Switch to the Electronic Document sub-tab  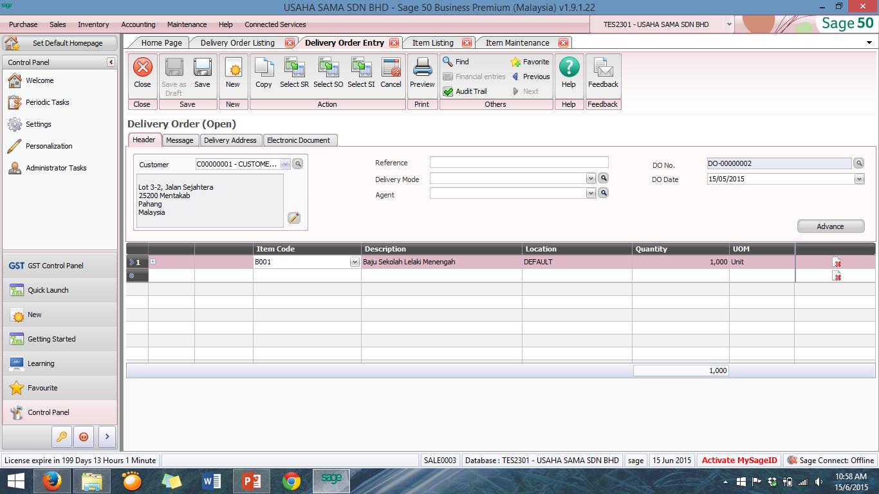(x=299, y=140)
